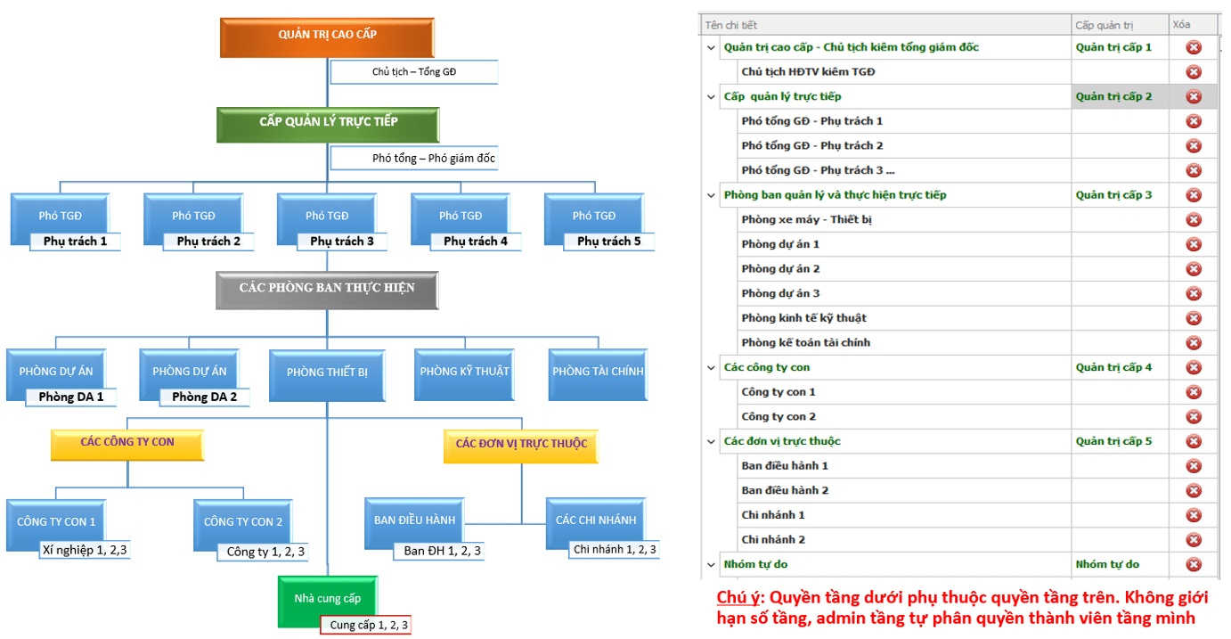Viewport: 1231px width, 639px height.
Task: Delete the Phòng ban quản lý và thực hiện row
Action: click(1194, 195)
